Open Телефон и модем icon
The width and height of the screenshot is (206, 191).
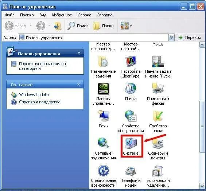[131, 171]
